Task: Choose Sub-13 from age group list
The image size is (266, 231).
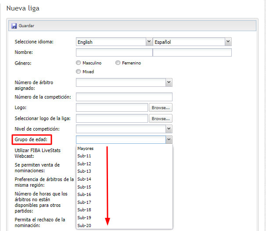Action: tap(124, 171)
